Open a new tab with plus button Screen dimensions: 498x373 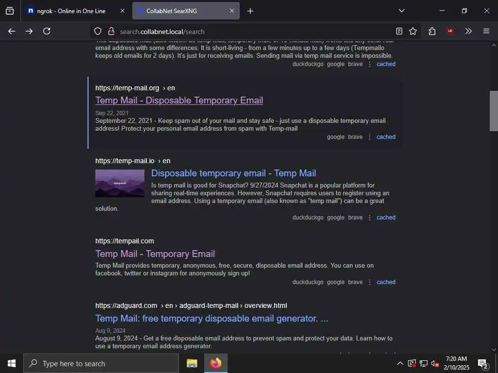tap(250, 11)
